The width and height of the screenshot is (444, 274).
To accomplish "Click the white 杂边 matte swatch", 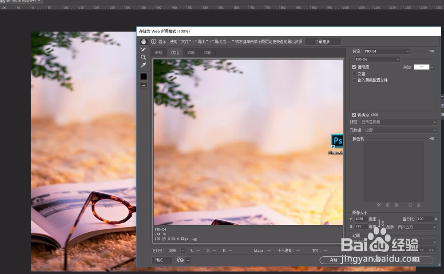I will click(422, 67).
